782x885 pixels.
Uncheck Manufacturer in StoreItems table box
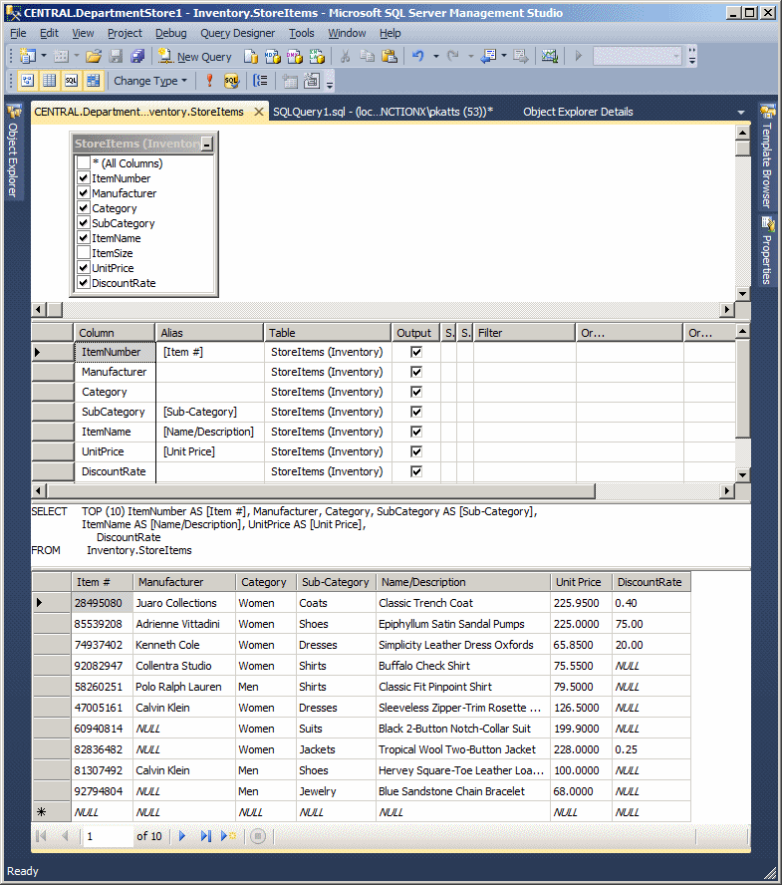tap(84, 192)
